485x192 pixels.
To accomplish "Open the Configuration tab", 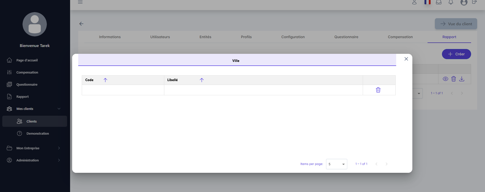I will tap(293, 37).
